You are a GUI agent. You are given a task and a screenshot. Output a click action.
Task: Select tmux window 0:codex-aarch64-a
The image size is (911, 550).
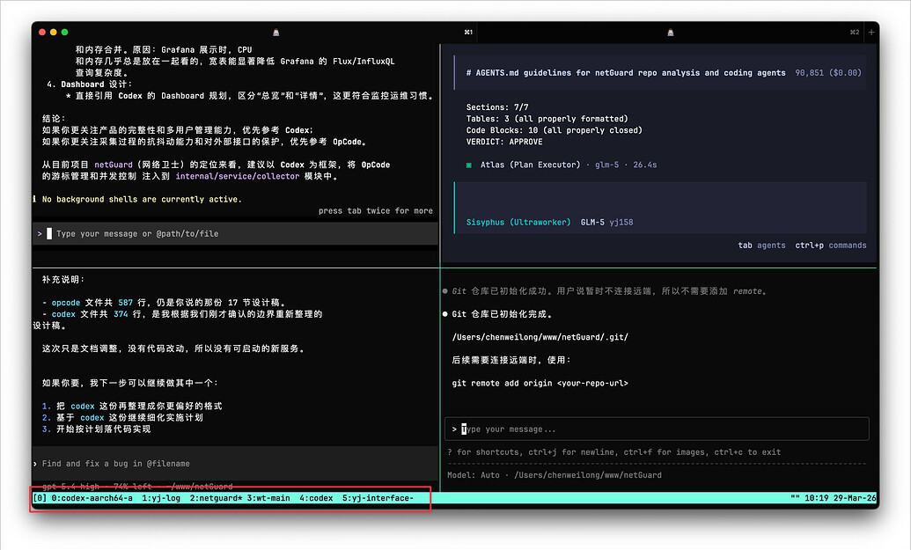pos(92,498)
